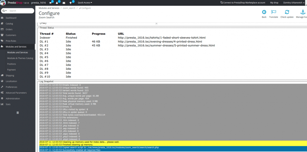Click the Translate flag icon
The width and height of the screenshot is (307, 152).
273,12
